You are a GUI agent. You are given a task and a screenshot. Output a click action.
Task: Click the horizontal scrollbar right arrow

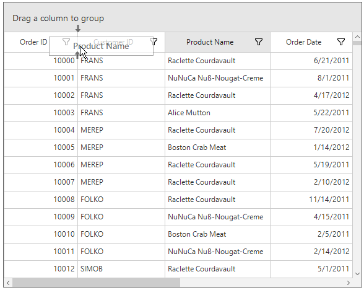[348, 283]
